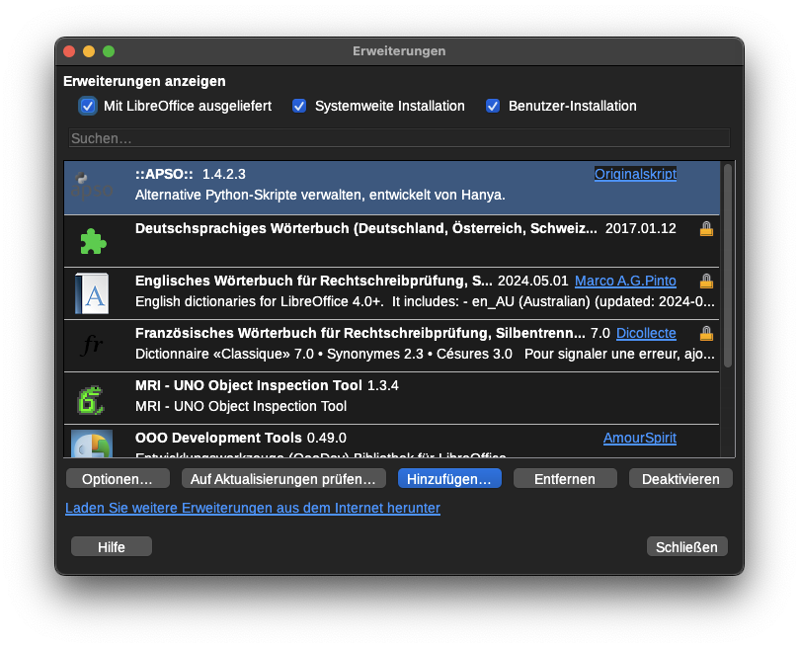The height and width of the screenshot is (648, 799).
Task: Click the OOO Development Tools icon
Action: click(x=92, y=444)
